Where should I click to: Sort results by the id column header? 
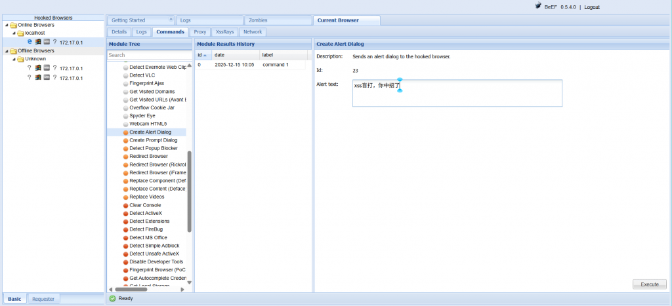coord(201,55)
